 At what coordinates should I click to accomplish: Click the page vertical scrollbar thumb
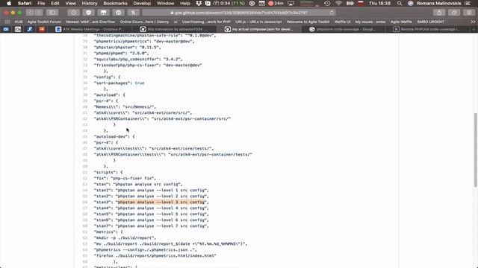point(475,150)
